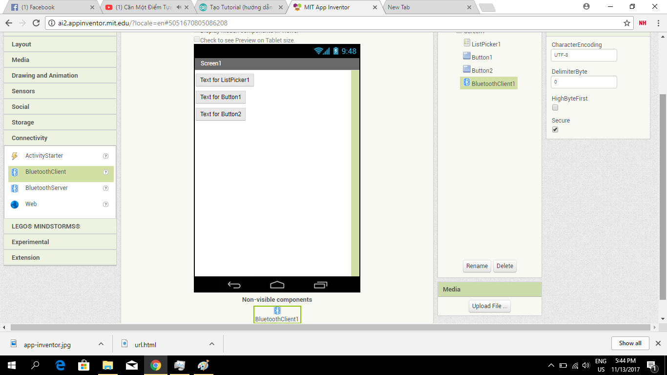Open app-inventor.jpg download options arrow
The width and height of the screenshot is (667, 375).
coord(101,344)
